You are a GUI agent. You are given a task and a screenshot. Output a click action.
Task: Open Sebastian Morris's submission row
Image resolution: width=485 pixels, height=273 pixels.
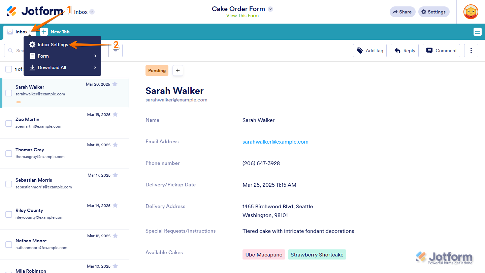[x=64, y=184]
